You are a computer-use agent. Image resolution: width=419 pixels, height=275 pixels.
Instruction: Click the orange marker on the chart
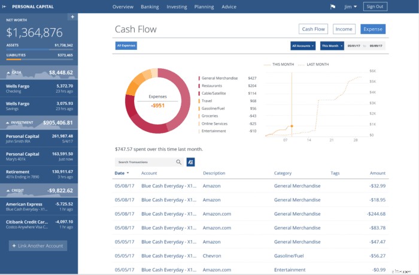coord(292,126)
